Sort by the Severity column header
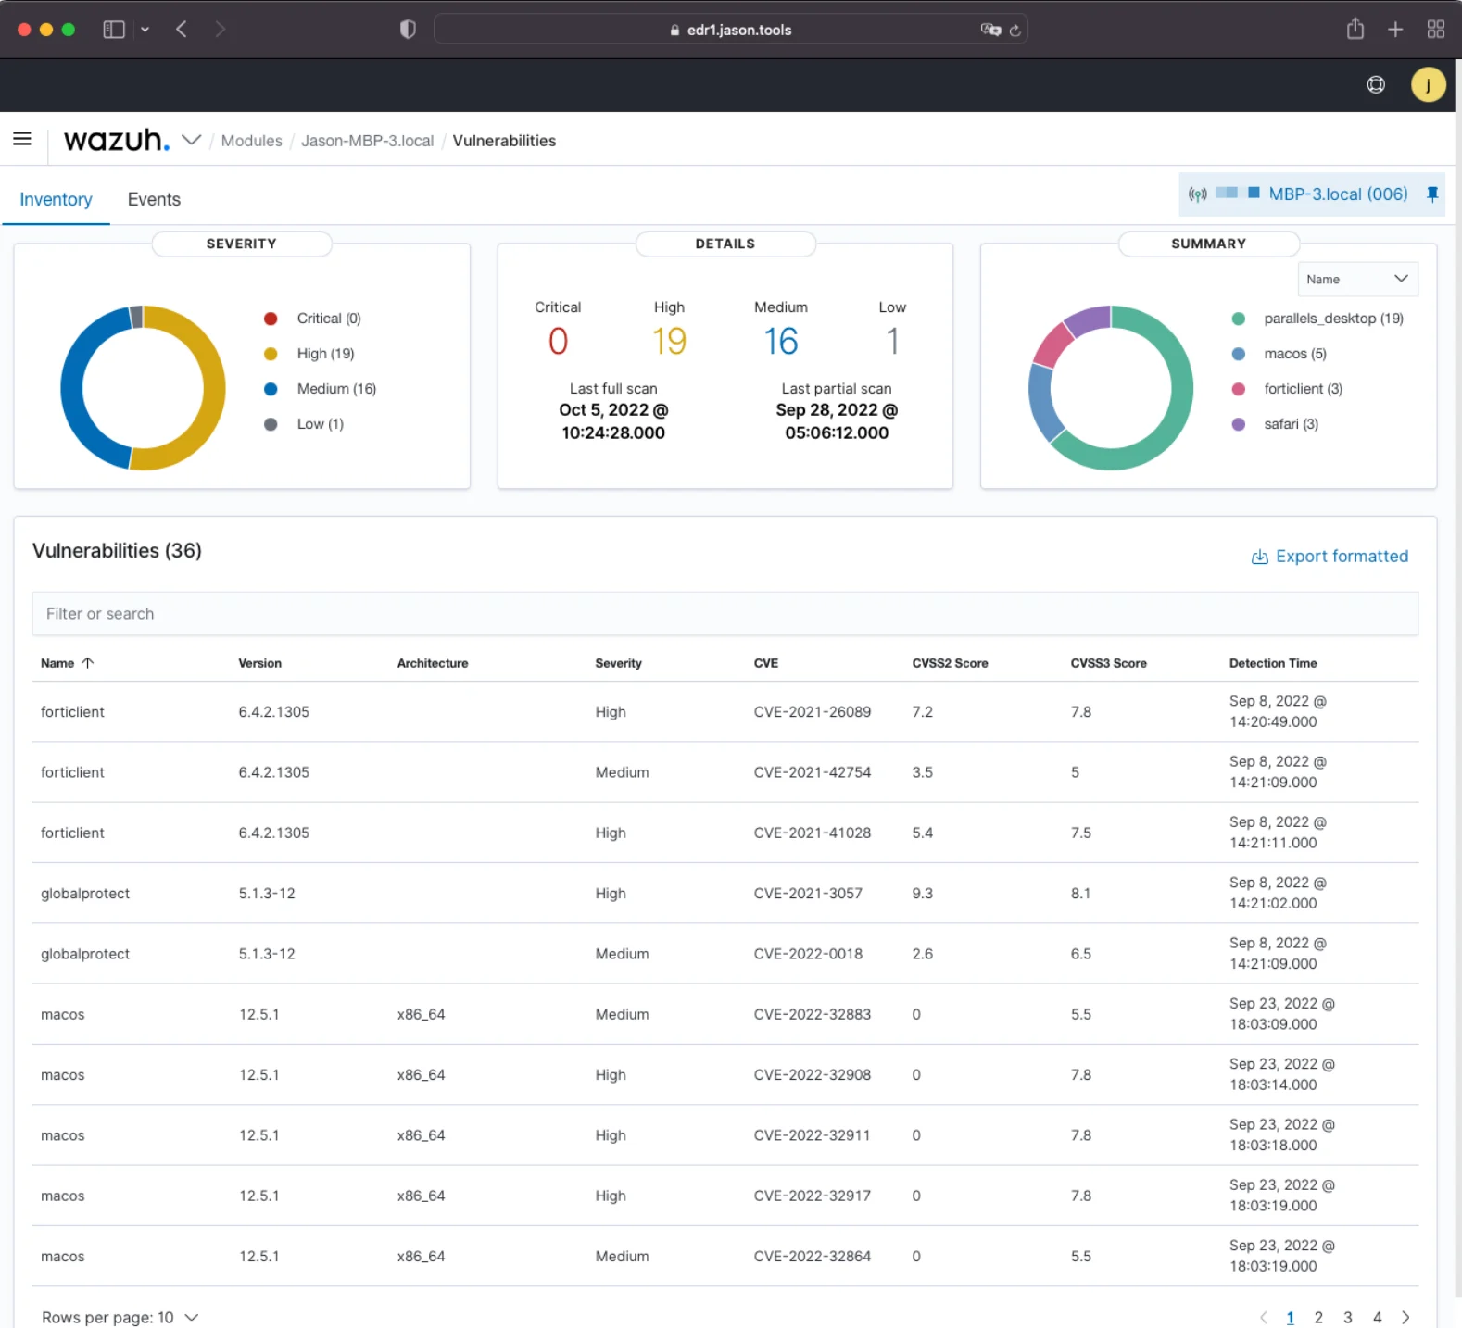Screen dimensions: 1462x1328 point(618,663)
